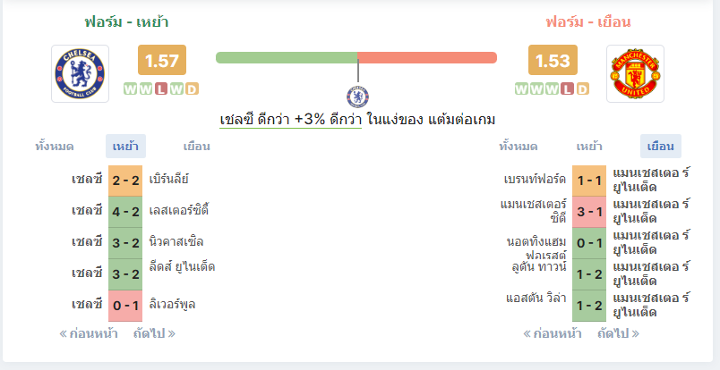Select ทั้งหมด tab under Manchester United form
Image resolution: width=720 pixels, height=370 pixels.
(x=519, y=147)
